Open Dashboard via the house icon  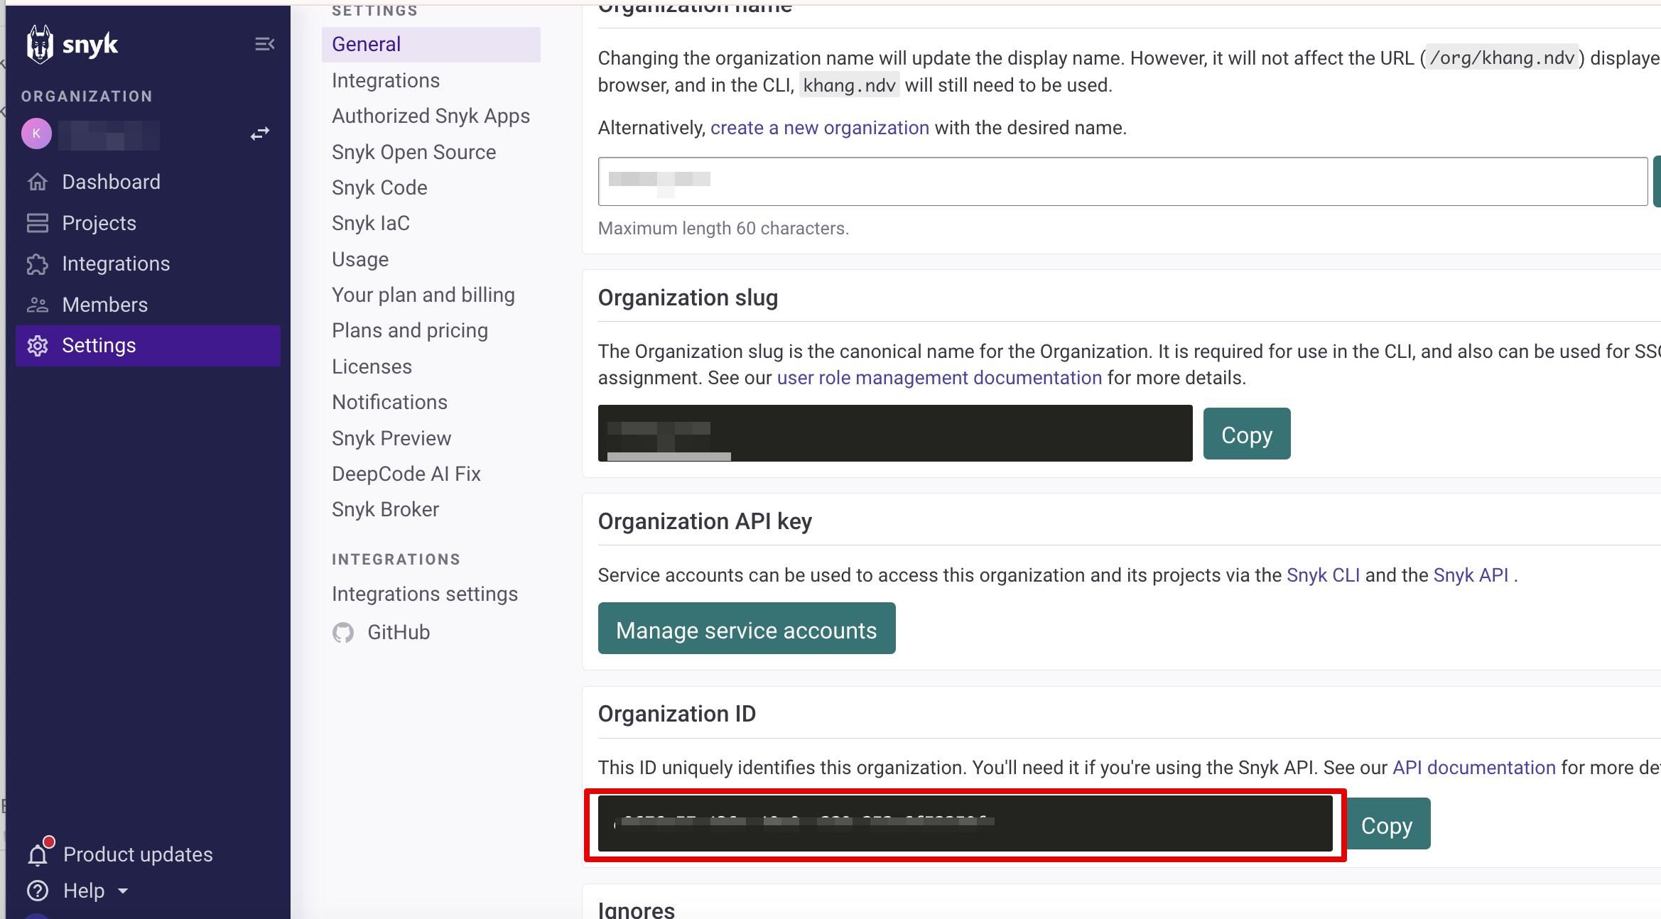click(x=37, y=182)
